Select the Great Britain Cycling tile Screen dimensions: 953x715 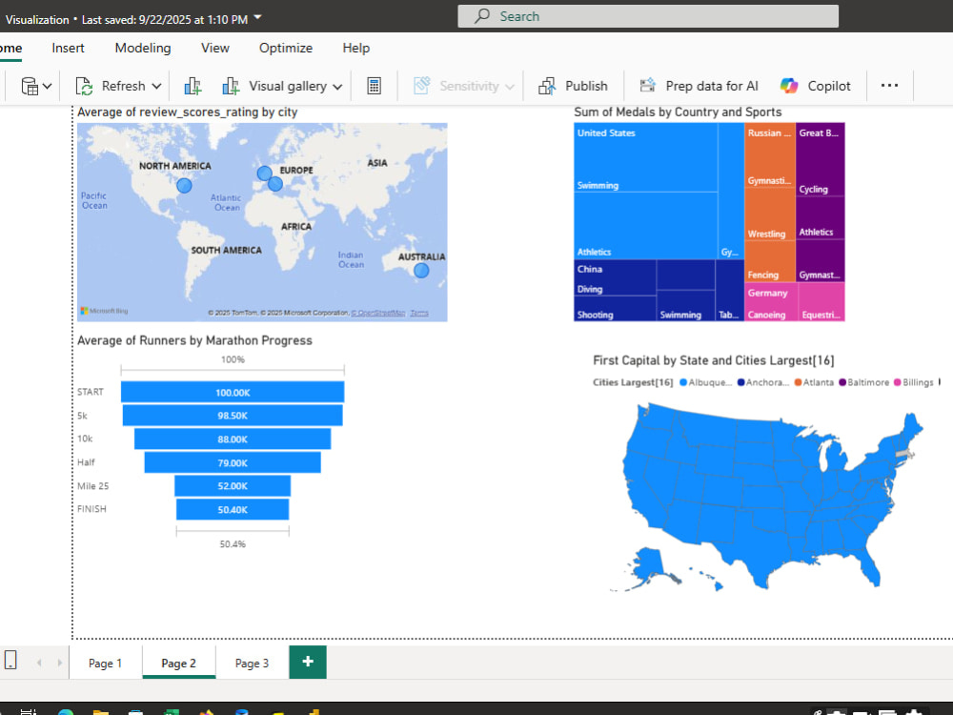[821, 160]
